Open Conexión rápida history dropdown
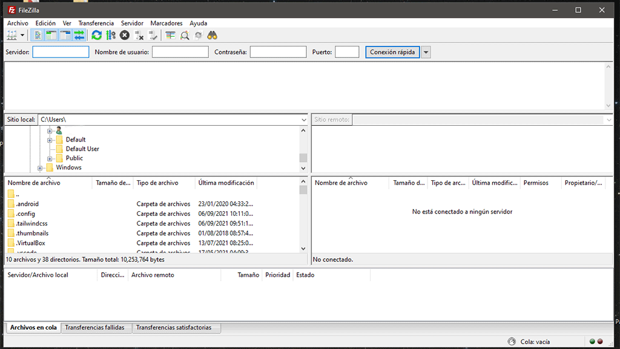This screenshot has height=349, width=620. 426,52
